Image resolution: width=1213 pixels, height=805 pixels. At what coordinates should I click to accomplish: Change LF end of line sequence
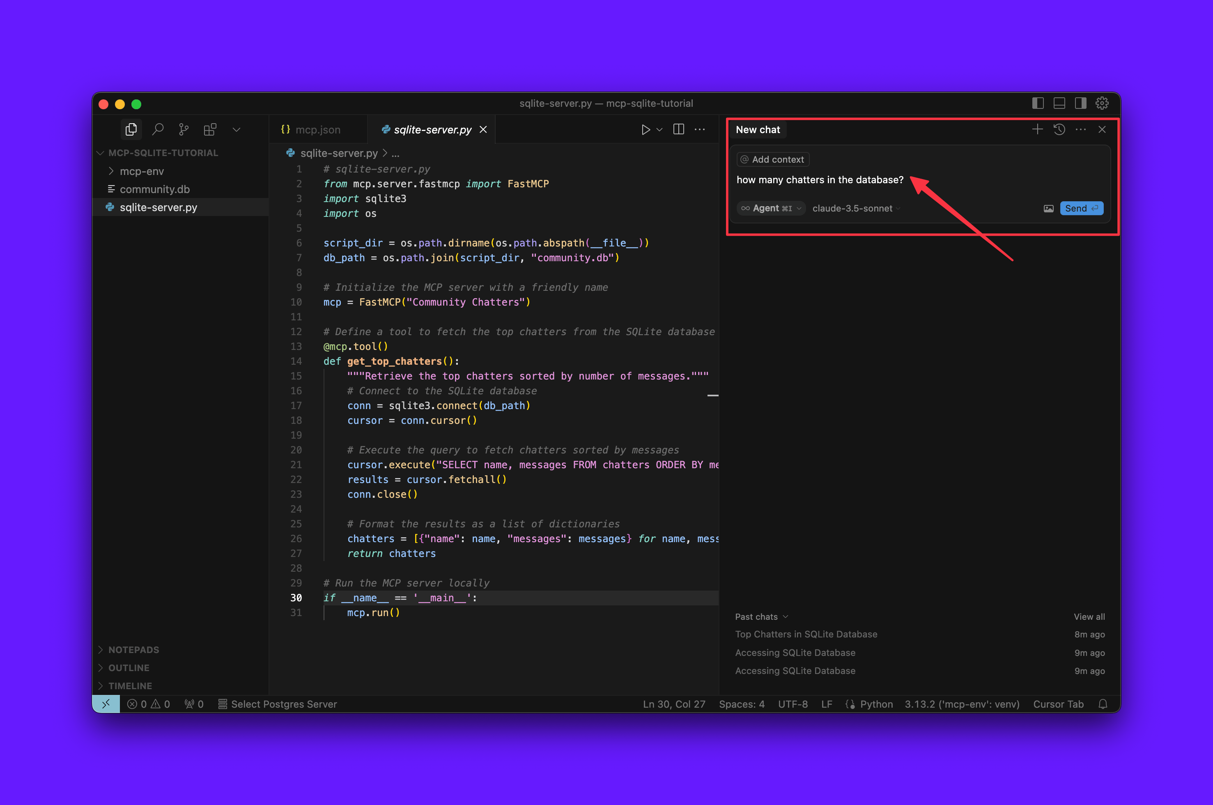click(827, 704)
